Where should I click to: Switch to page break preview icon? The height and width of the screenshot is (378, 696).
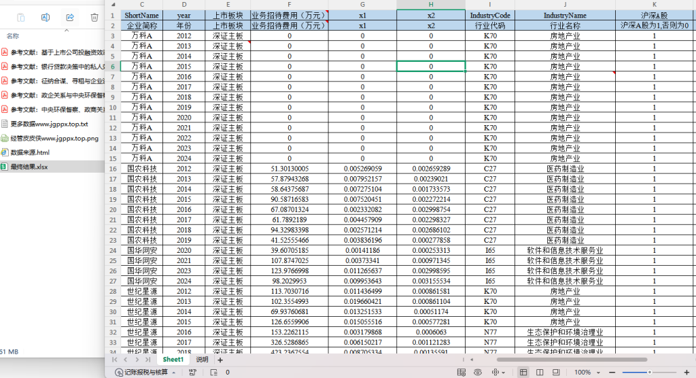point(540,373)
